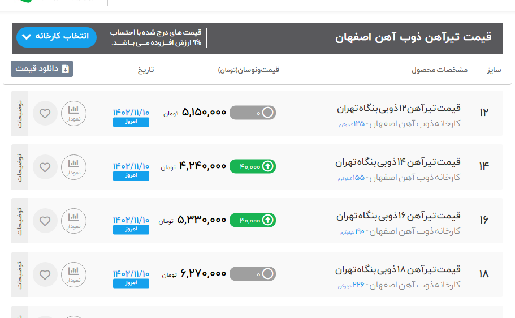Image resolution: width=515 pixels, height=318 pixels.
Task: Click the قیمت و نوسان column header
Action: pyautogui.click(x=249, y=70)
